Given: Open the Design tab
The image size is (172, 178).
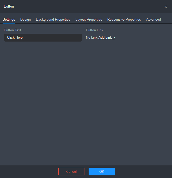Looking at the screenshot, I should [26, 20].
